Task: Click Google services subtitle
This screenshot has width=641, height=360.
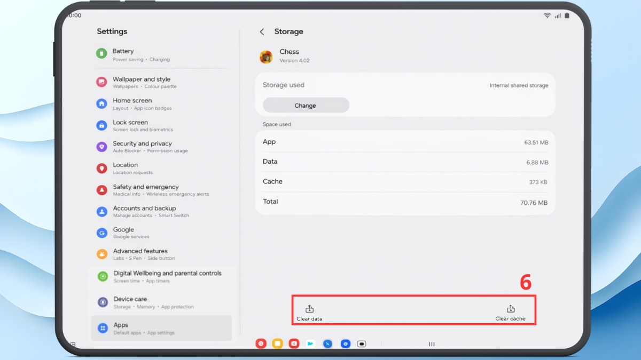Action: coord(131,237)
